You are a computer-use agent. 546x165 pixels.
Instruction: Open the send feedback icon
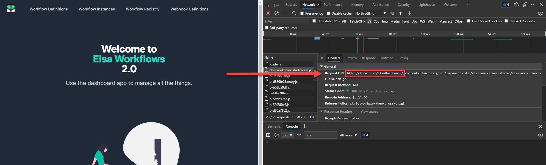tap(525, 5)
